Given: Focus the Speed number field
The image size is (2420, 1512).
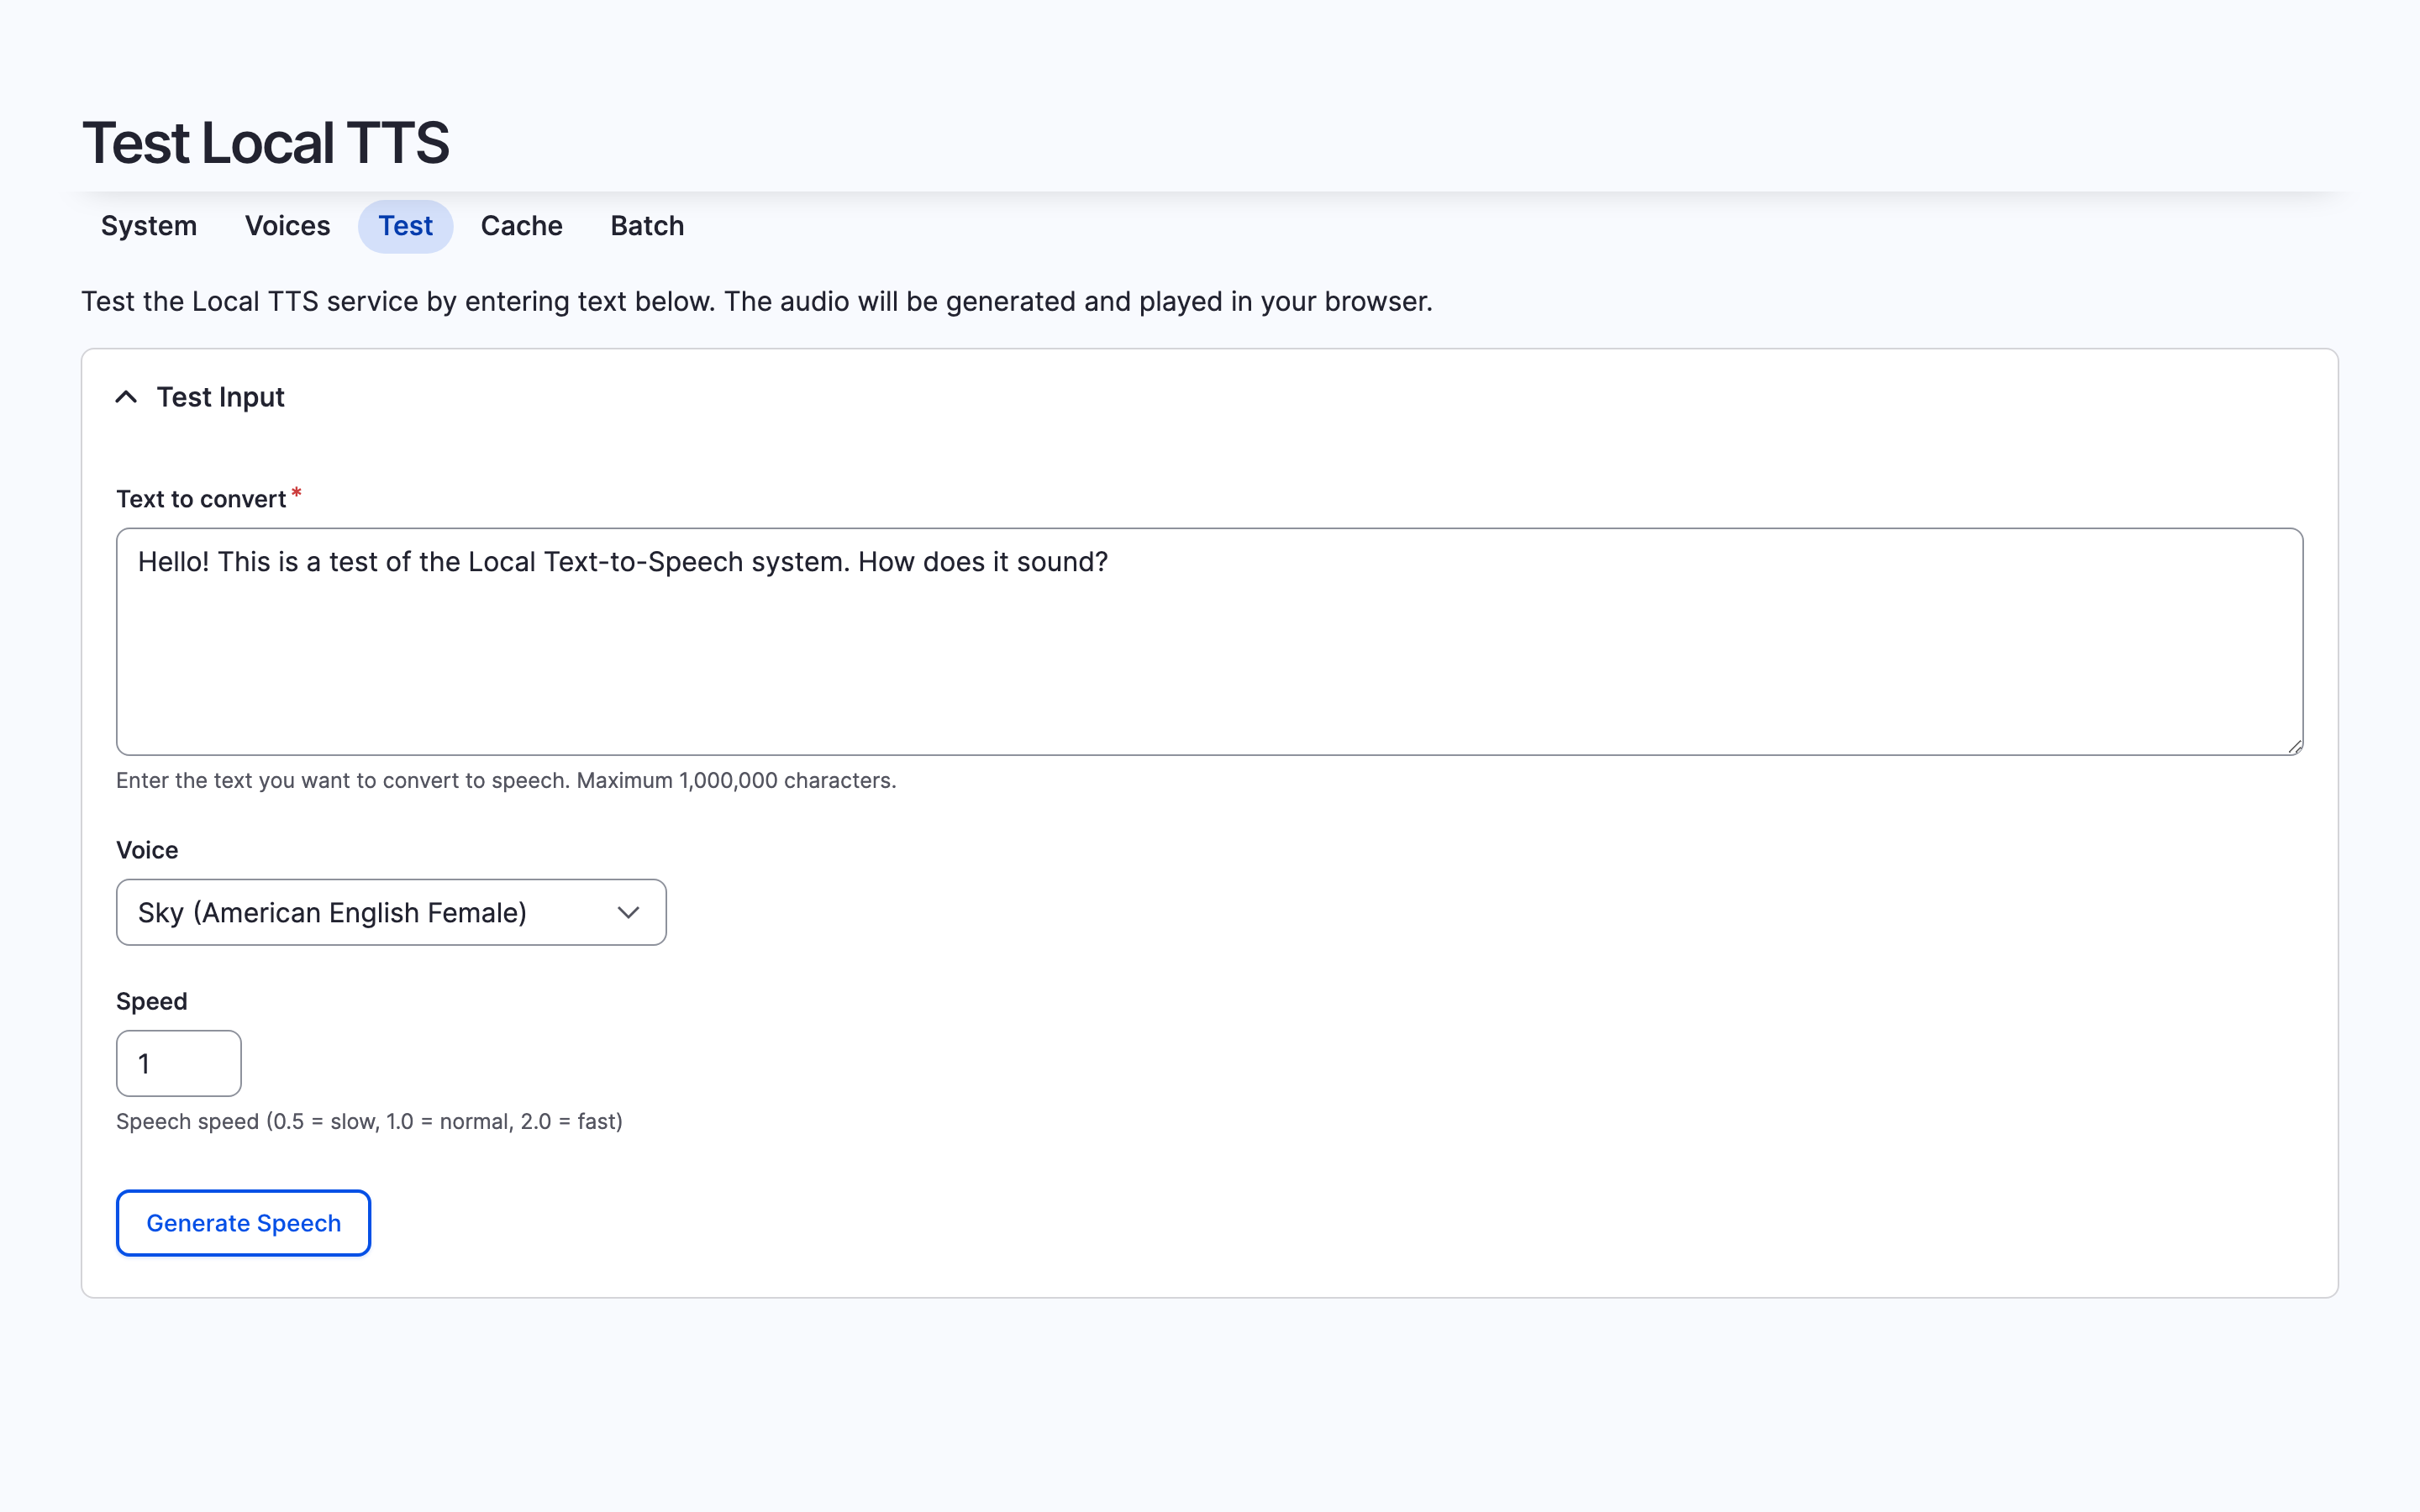Looking at the screenshot, I should pyautogui.click(x=179, y=1063).
